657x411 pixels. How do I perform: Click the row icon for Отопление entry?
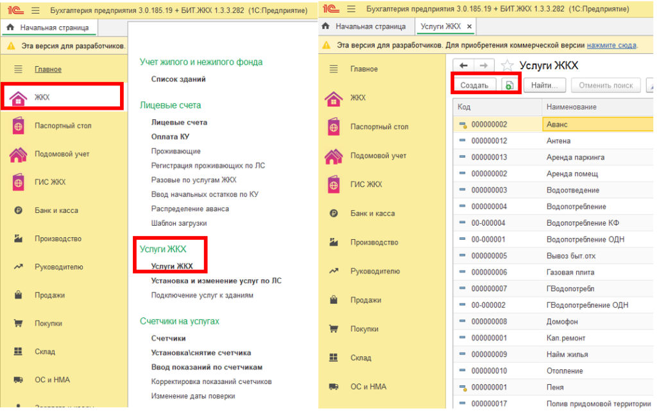click(462, 371)
